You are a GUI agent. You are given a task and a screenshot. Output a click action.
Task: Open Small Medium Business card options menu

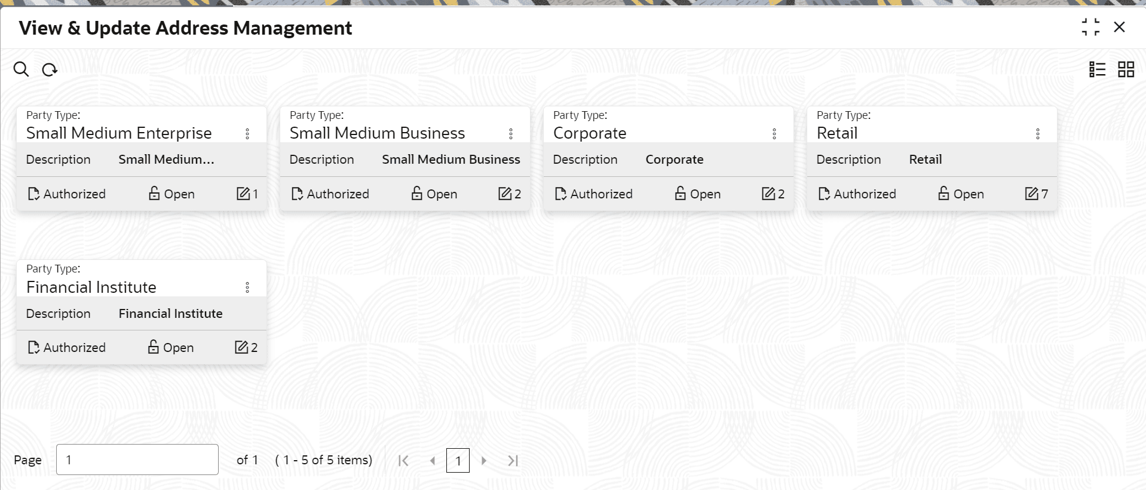[511, 134]
